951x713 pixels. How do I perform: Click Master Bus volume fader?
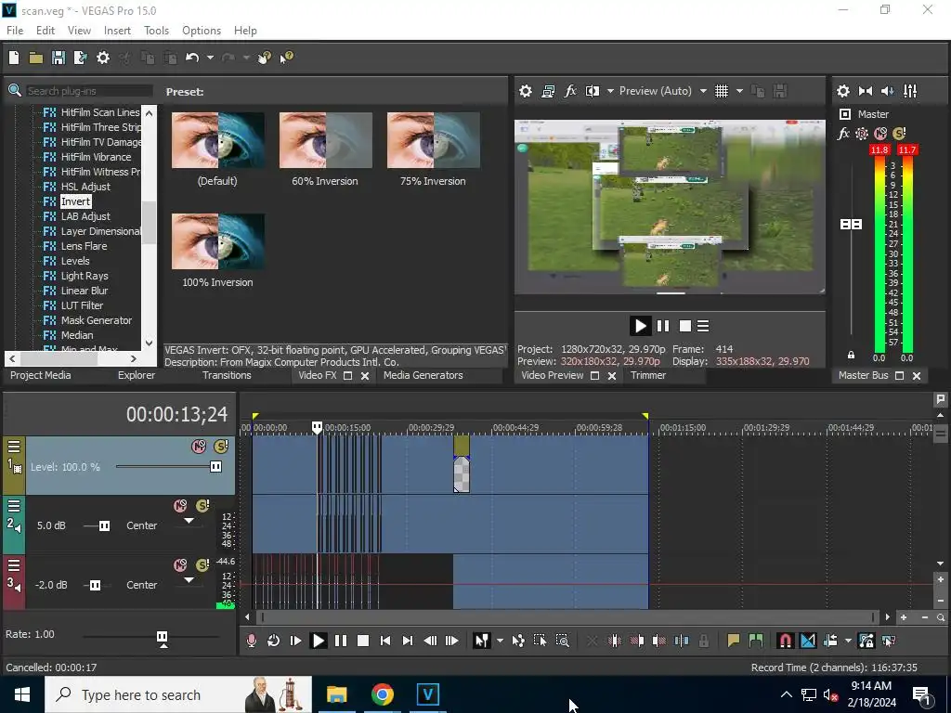(x=851, y=225)
